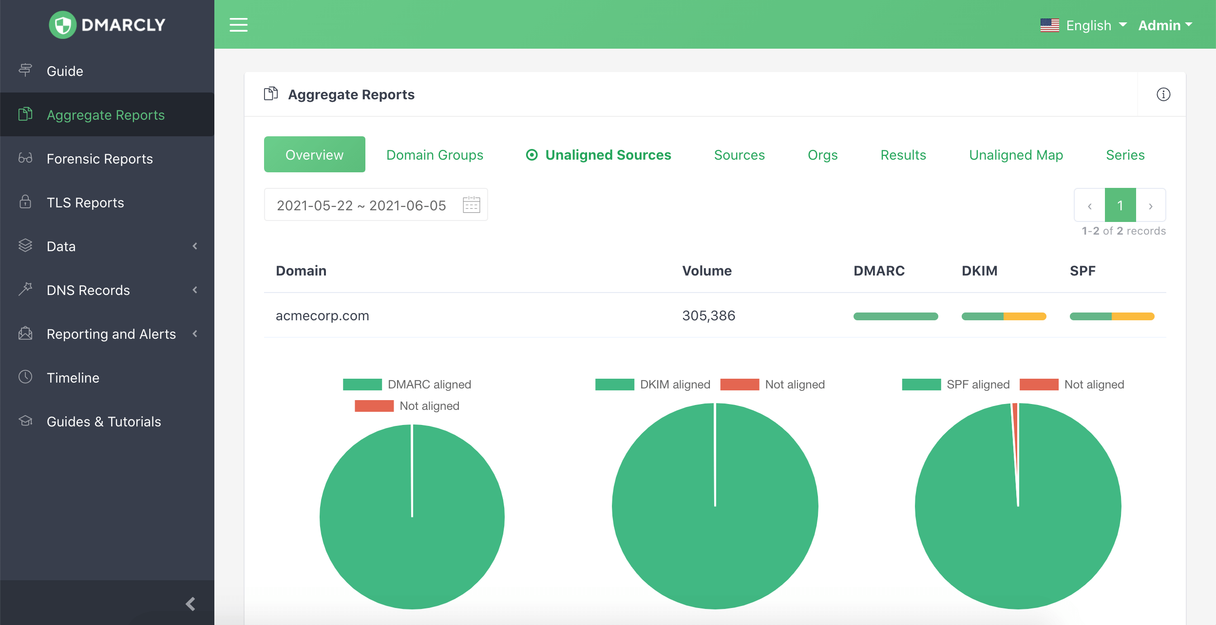Open the date range calendar picker

click(471, 206)
